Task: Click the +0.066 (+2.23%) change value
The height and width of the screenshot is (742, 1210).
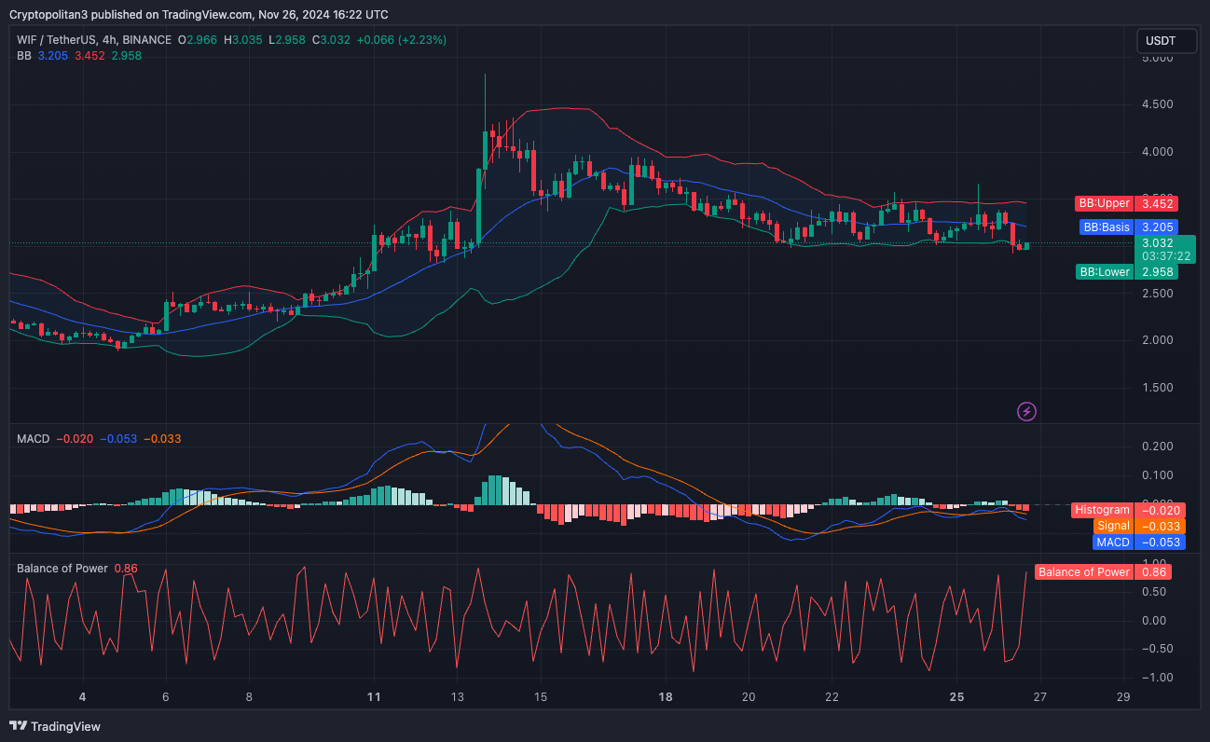Action: (404, 40)
